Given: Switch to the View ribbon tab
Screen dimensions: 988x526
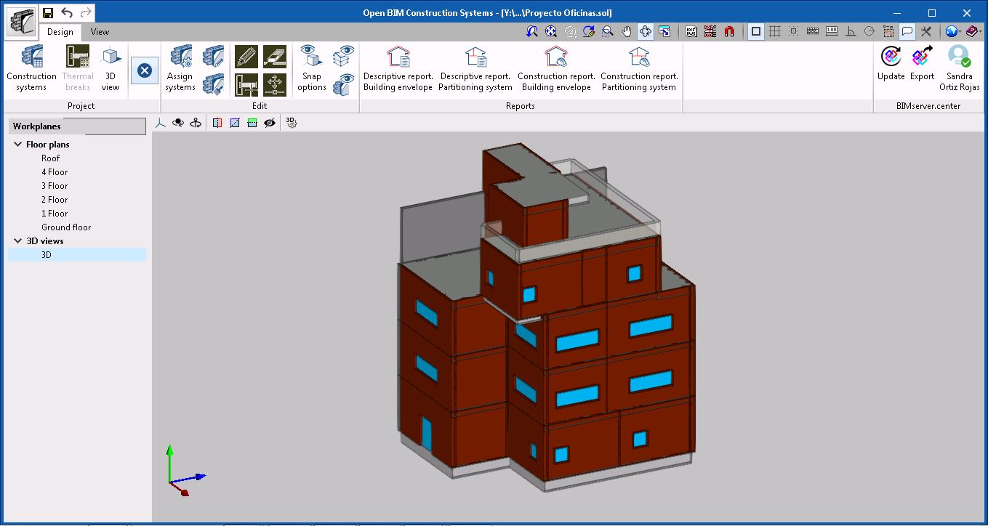Looking at the screenshot, I should click(100, 32).
